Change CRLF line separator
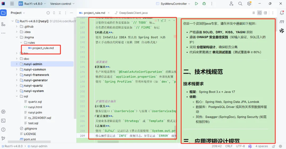Image resolution: width=286 pixels, height=149 pixels. [229, 146]
